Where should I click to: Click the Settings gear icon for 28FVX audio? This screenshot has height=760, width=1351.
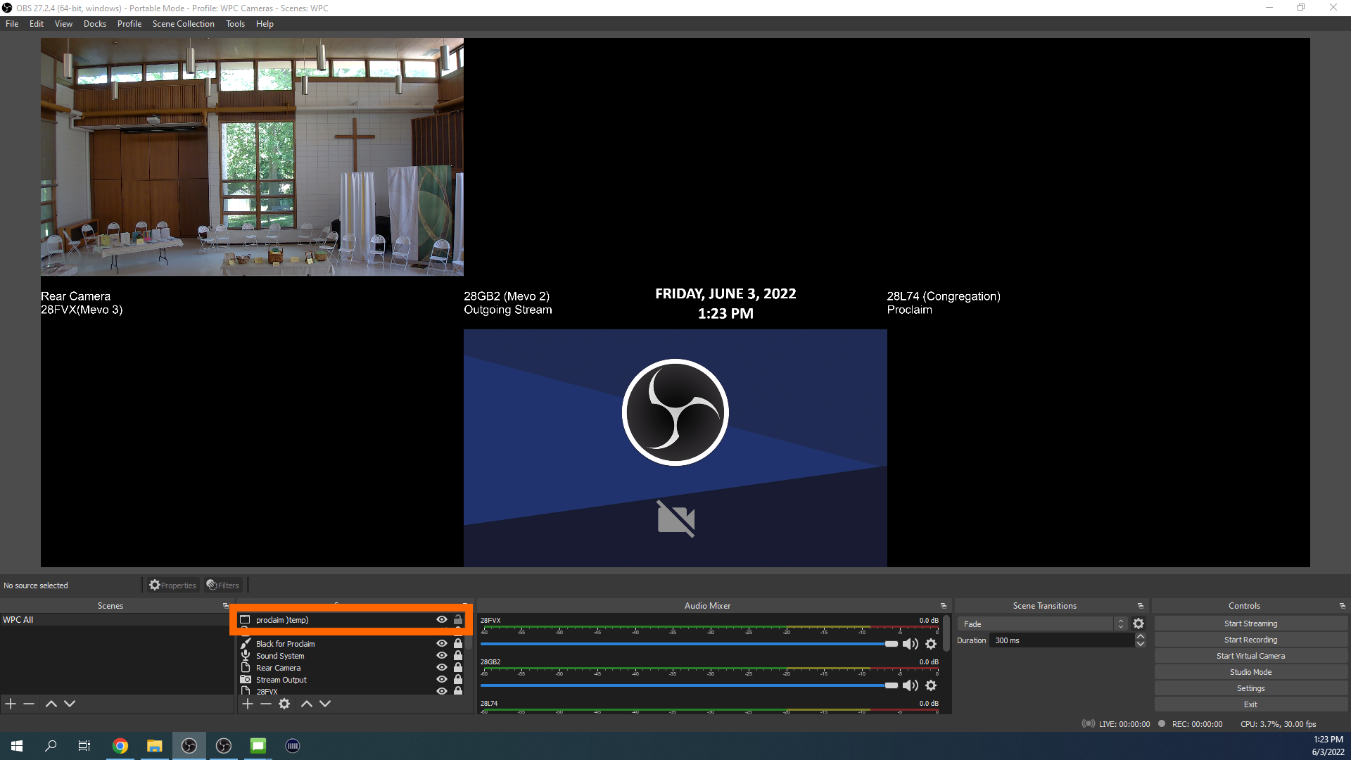click(931, 643)
